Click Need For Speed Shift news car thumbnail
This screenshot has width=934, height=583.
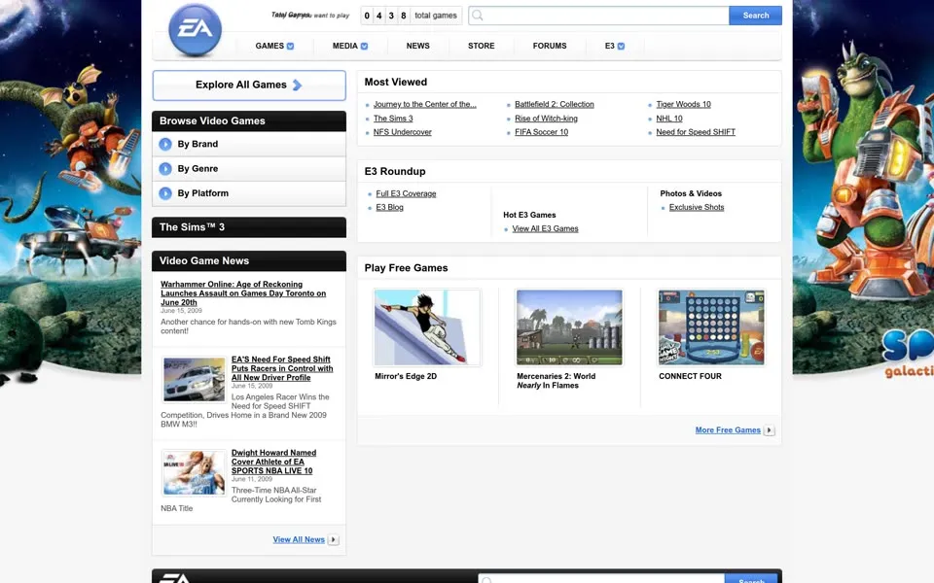click(195, 380)
